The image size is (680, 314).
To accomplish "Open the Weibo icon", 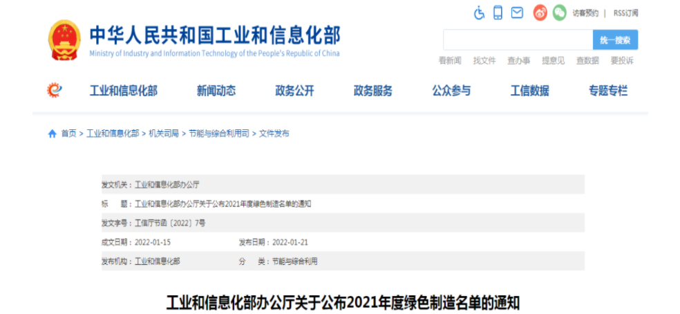I will click(x=540, y=13).
